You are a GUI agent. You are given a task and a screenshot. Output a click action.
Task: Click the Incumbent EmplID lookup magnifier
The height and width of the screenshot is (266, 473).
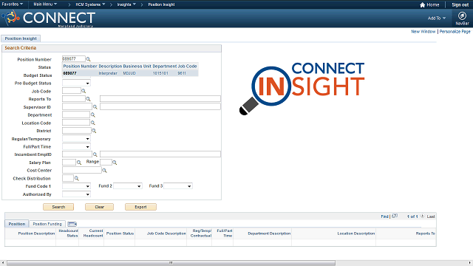[x=95, y=154]
